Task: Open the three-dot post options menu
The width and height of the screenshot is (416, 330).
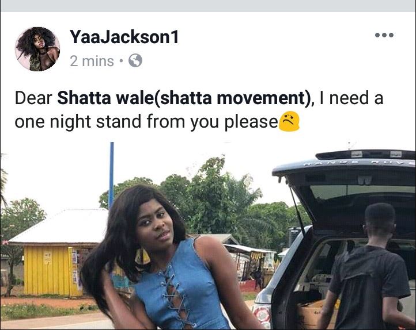Action: [384, 35]
